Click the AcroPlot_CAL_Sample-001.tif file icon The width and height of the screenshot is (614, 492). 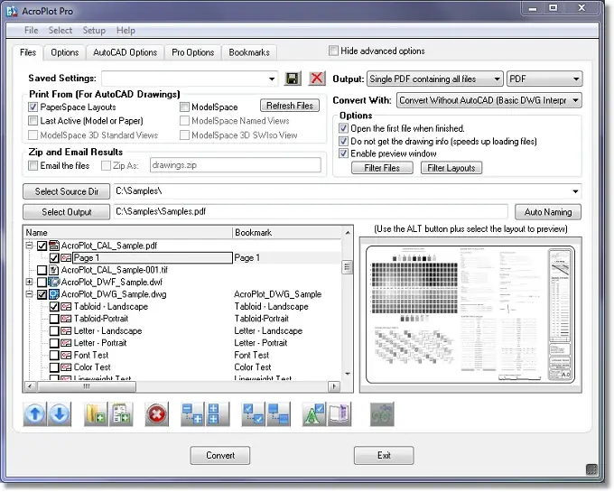pyautogui.click(x=54, y=270)
